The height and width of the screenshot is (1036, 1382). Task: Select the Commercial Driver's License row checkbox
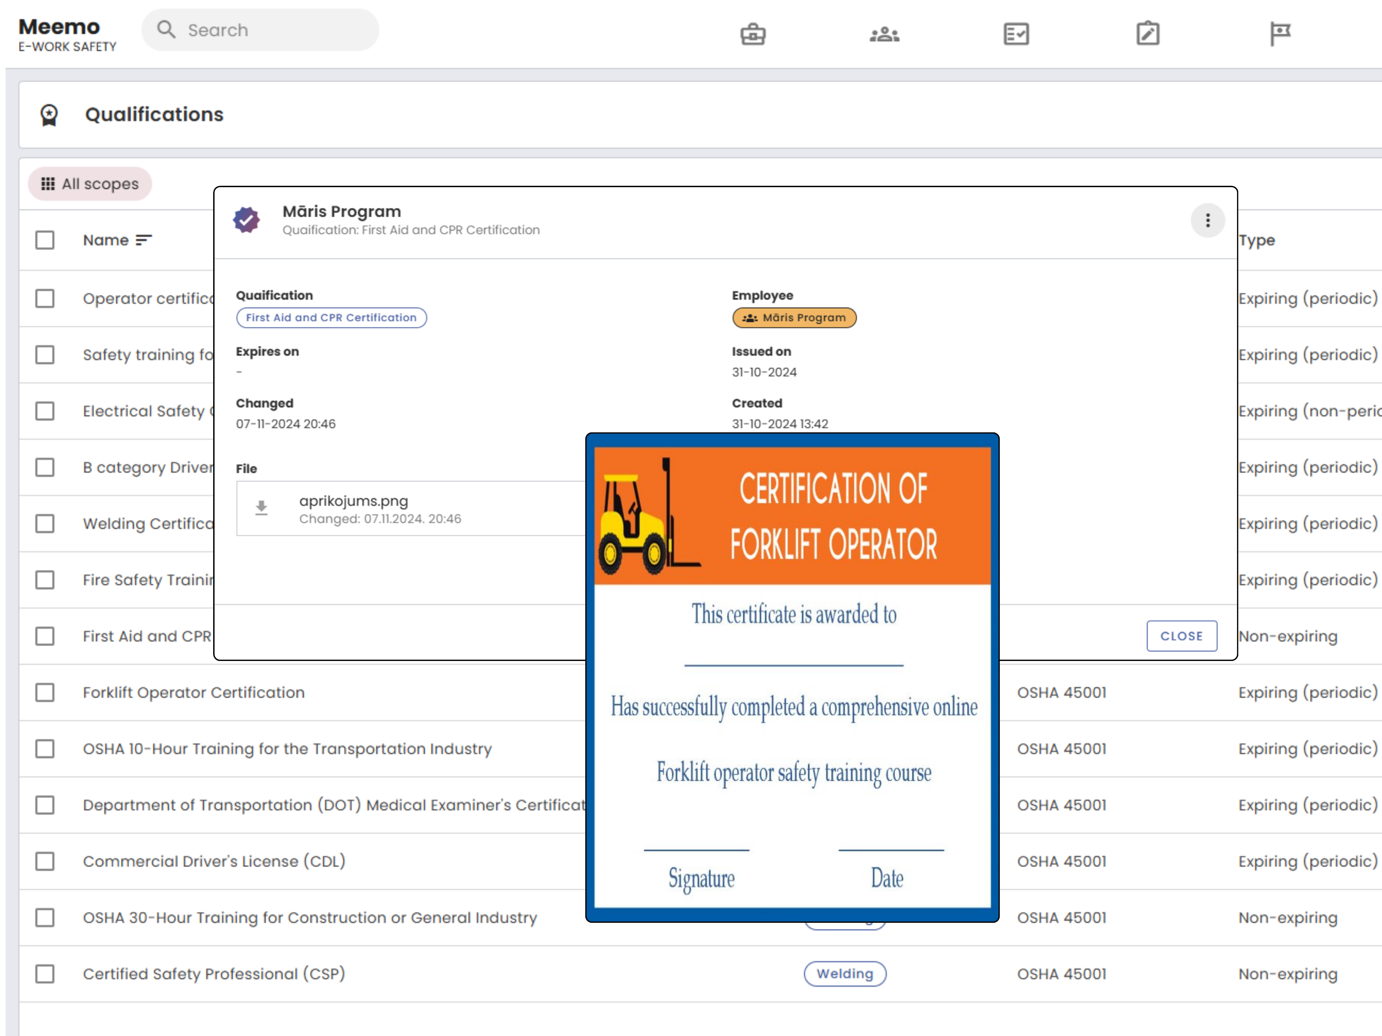point(45,861)
